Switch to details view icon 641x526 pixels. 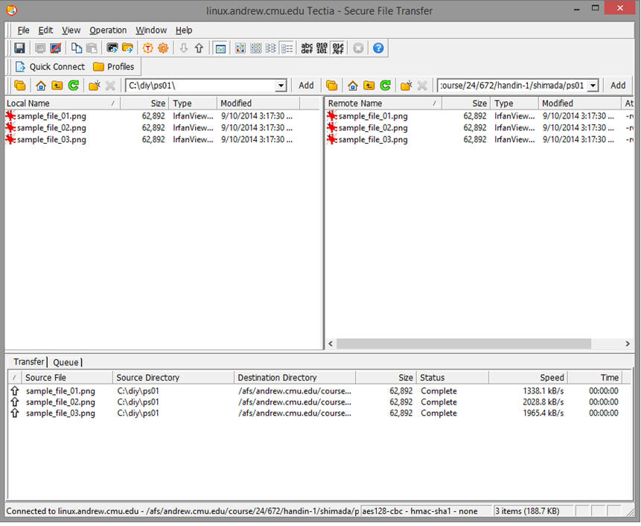click(287, 48)
